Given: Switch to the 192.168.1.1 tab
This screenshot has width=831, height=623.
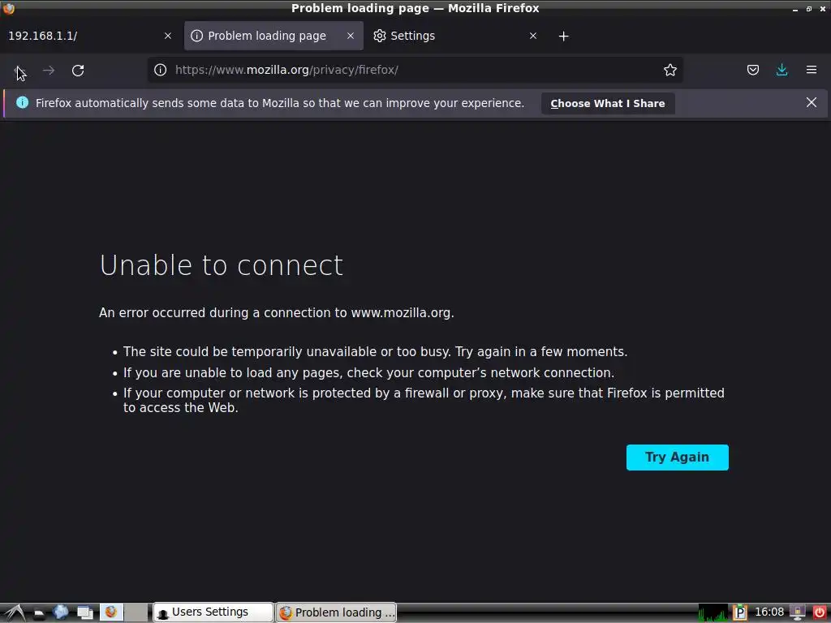Looking at the screenshot, I should [90, 36].
